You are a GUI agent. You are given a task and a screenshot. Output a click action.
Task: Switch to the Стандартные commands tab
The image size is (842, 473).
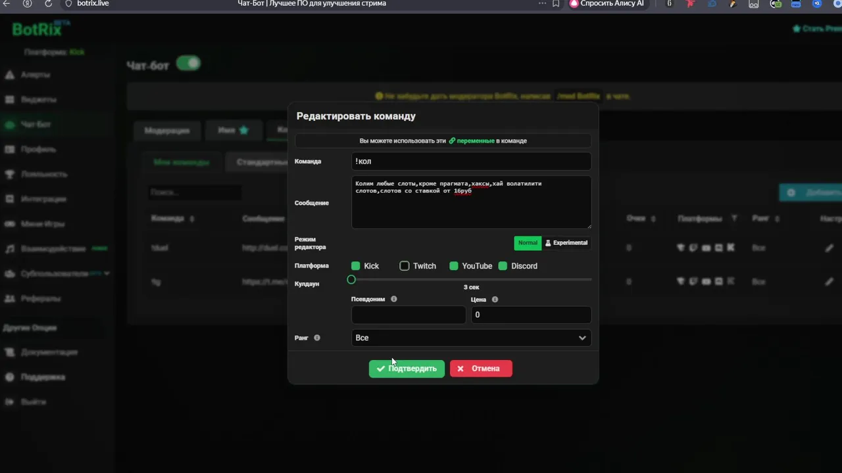(262, 162)
